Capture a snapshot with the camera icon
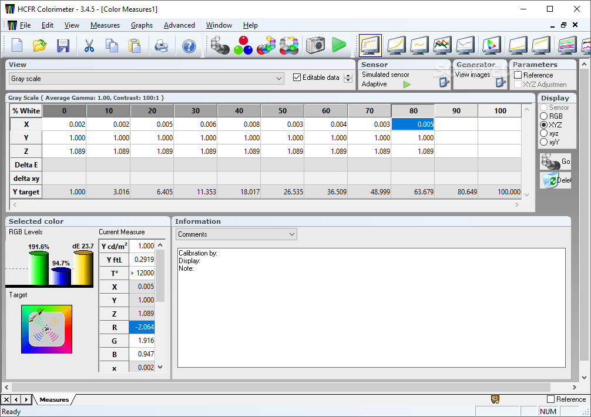Image resolution: width=591 pixels, height=417 pixels. coord(314,45)
